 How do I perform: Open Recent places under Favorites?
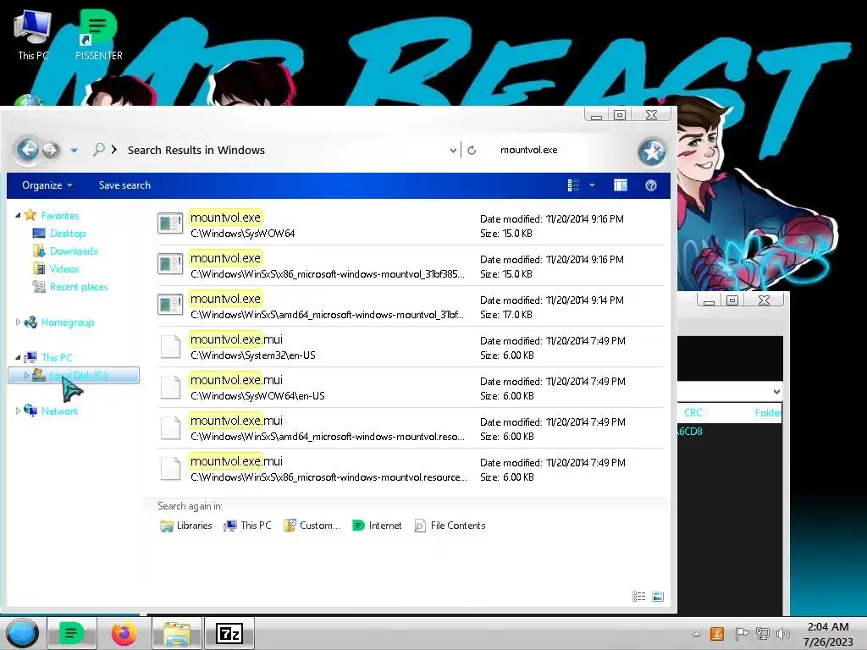pos(79,286)
